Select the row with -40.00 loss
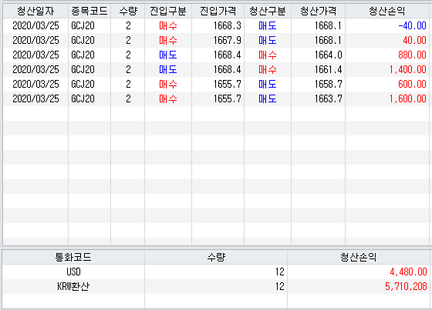The height and width of the screenshot is (310, 432). click(x=216, y=26)
